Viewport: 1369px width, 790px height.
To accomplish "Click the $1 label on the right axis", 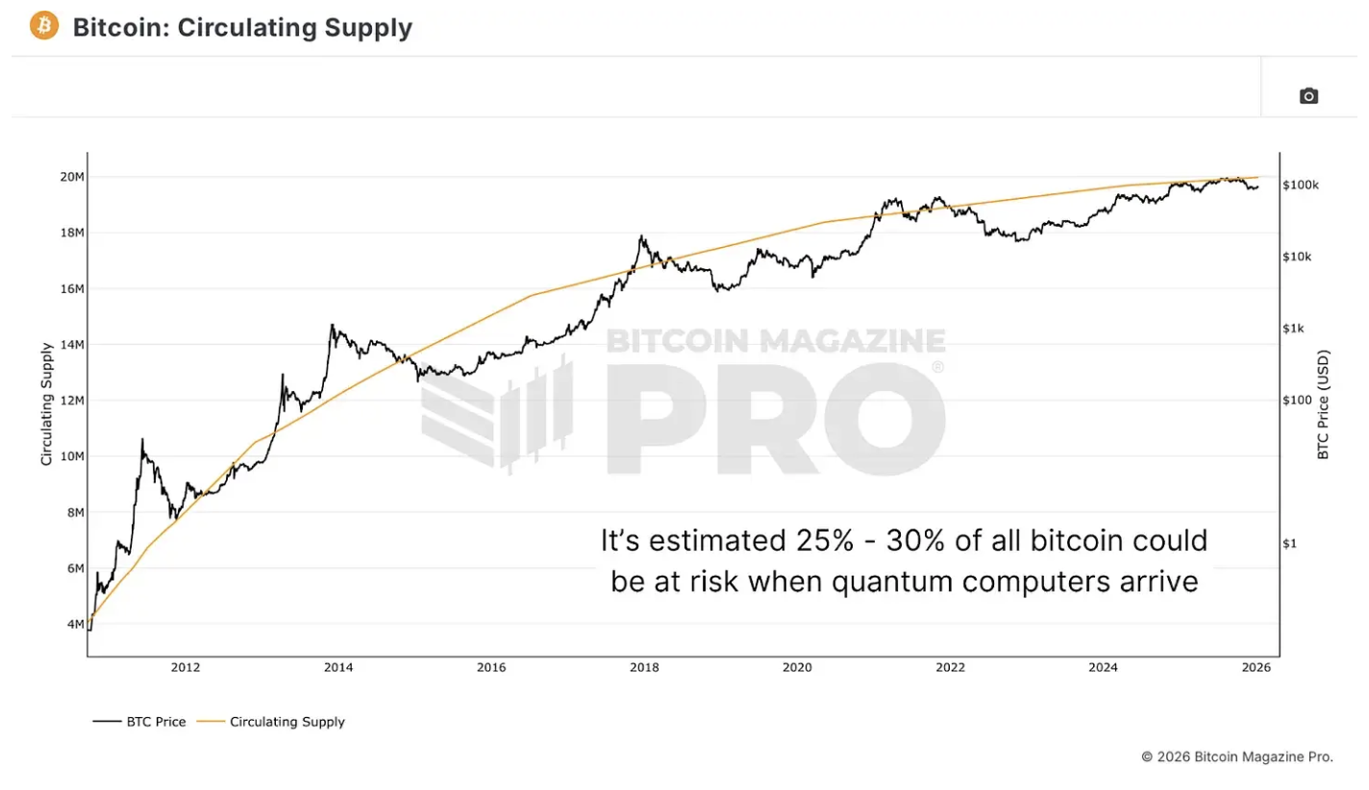I will (1290, 543).
